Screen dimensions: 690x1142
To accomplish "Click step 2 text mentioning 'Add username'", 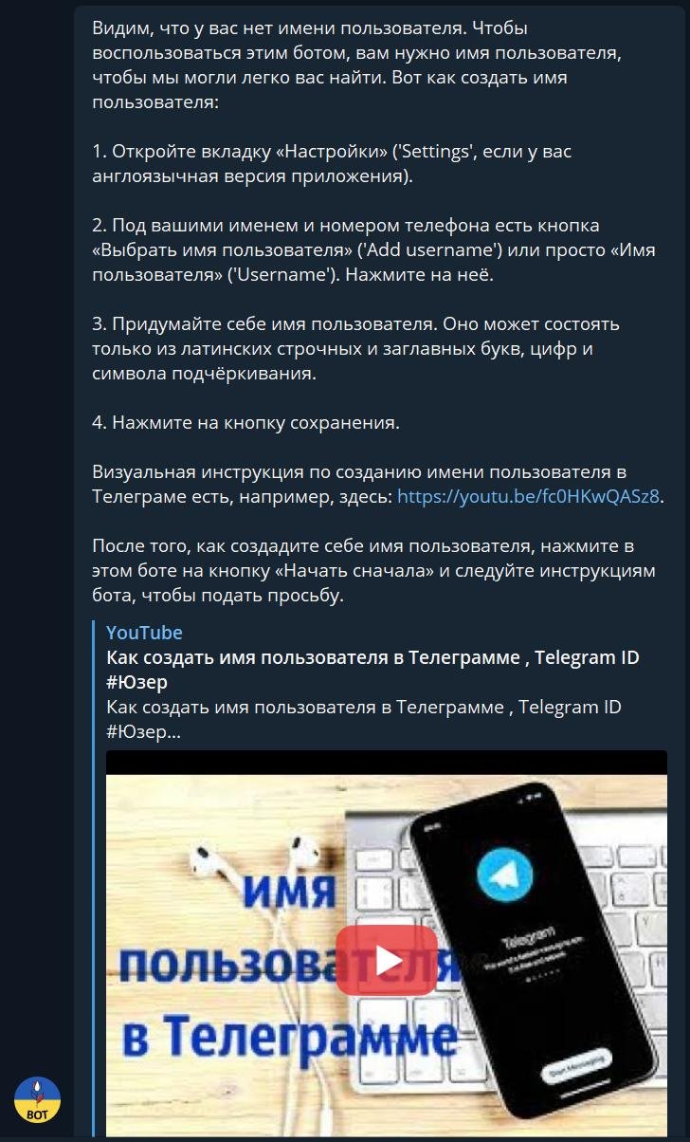I will coord(373,249).
